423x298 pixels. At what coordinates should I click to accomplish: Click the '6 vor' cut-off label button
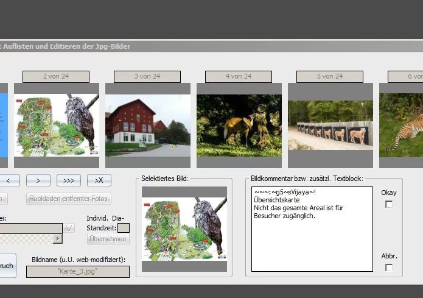[405, 77]
